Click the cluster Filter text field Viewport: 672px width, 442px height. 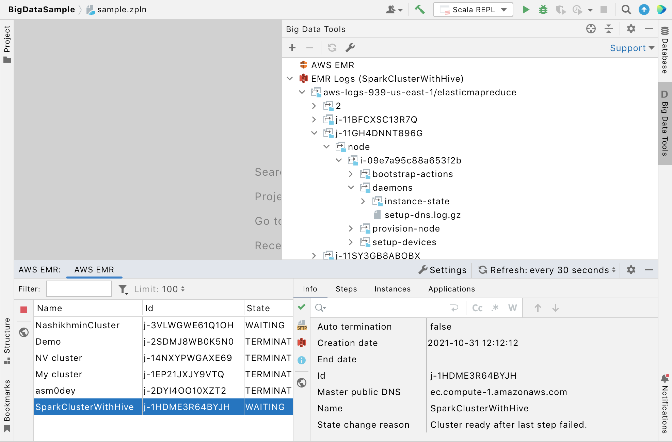pyautogui.click(x=79, y=289)
